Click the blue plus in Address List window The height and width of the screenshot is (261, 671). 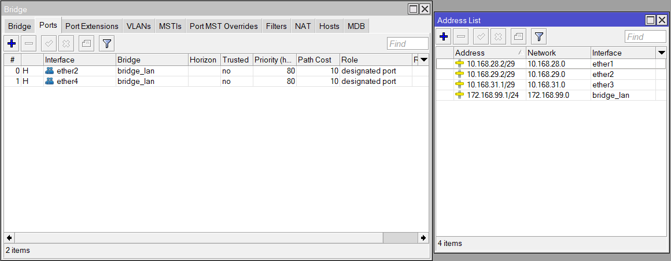[444, 37]
